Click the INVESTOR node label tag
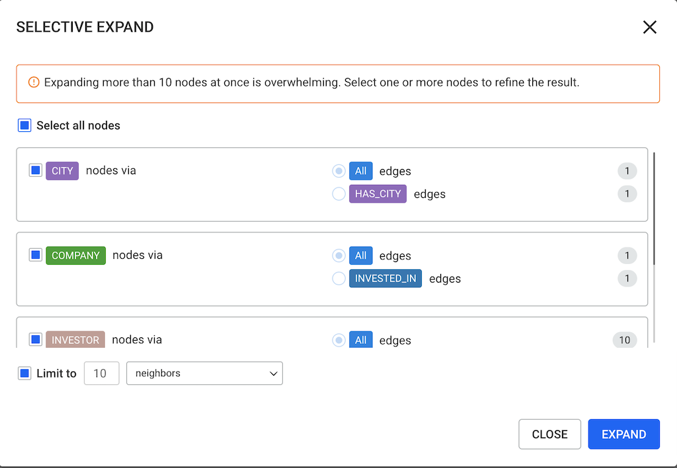 [x=75, y=340]
